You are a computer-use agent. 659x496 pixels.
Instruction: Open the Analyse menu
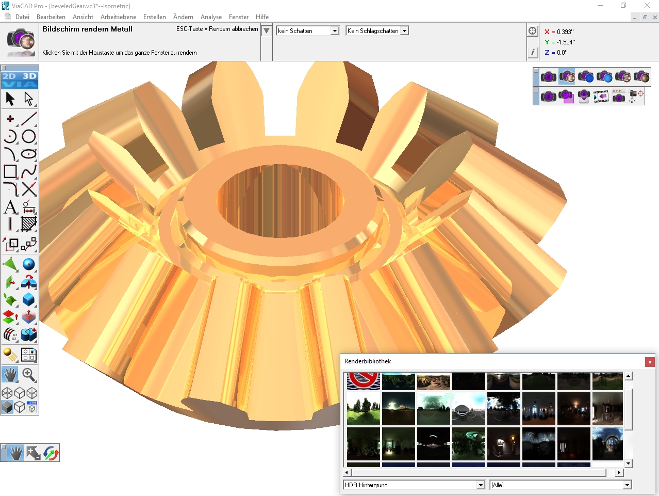click(x=211, y=17)
